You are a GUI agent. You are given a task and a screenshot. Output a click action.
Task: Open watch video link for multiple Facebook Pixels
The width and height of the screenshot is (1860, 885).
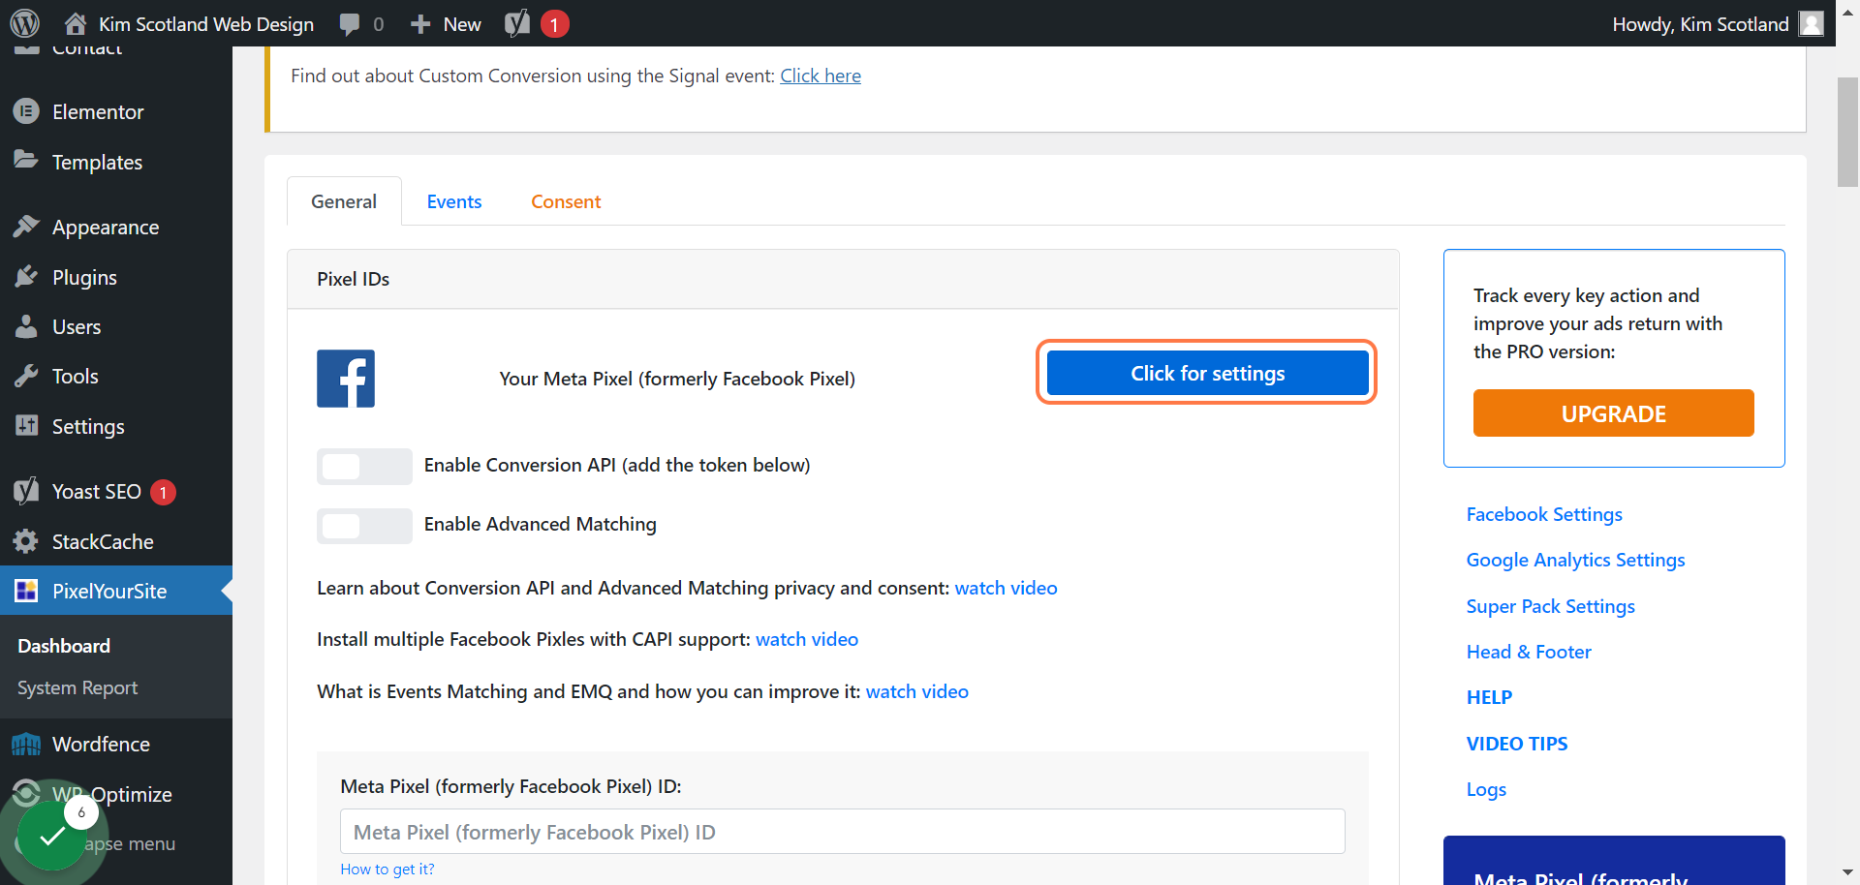(807, 639)
